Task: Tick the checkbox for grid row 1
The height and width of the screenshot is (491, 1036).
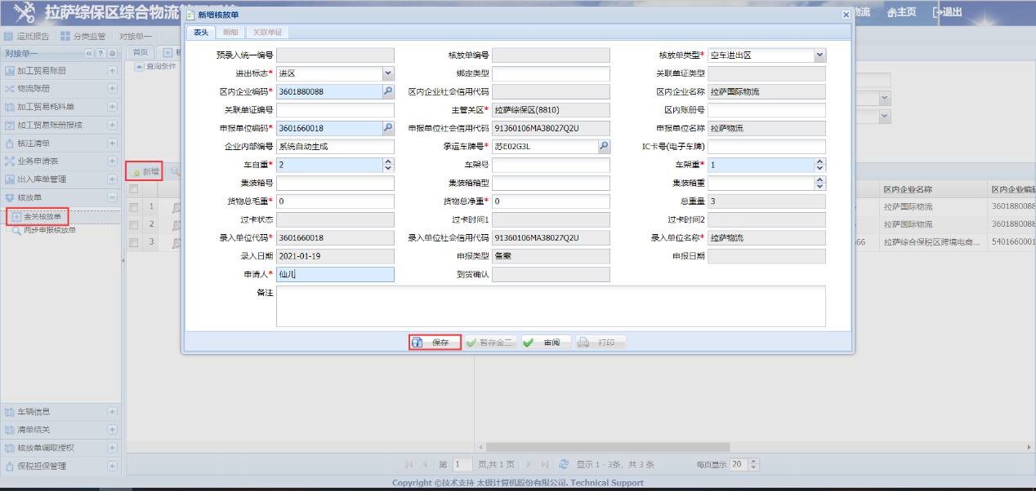Action: [x=134, y=207]
